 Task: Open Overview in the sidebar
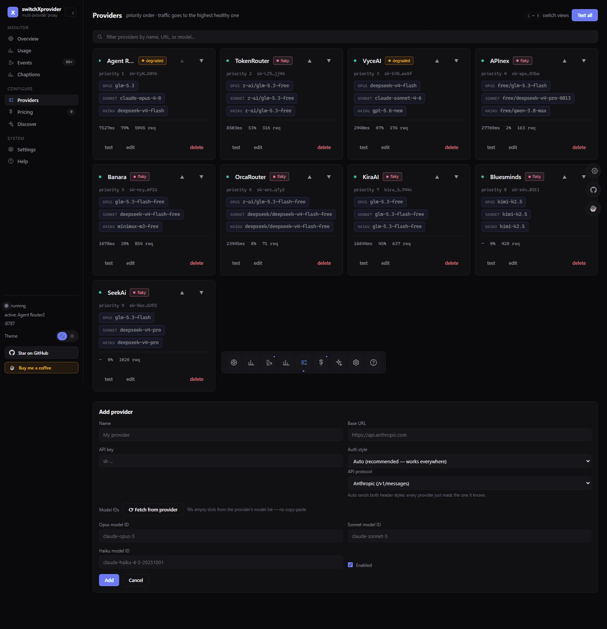point(42,39)
